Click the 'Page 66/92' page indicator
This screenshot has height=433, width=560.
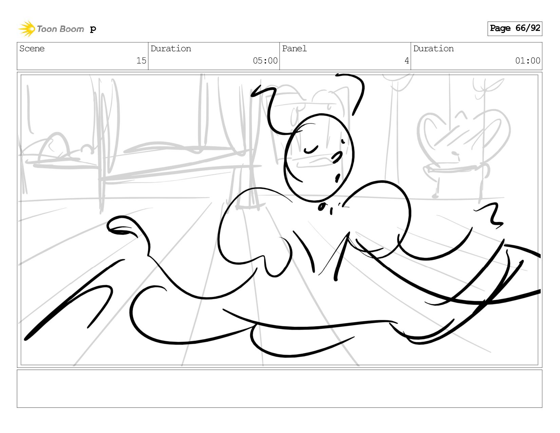(x=515, y=29)
